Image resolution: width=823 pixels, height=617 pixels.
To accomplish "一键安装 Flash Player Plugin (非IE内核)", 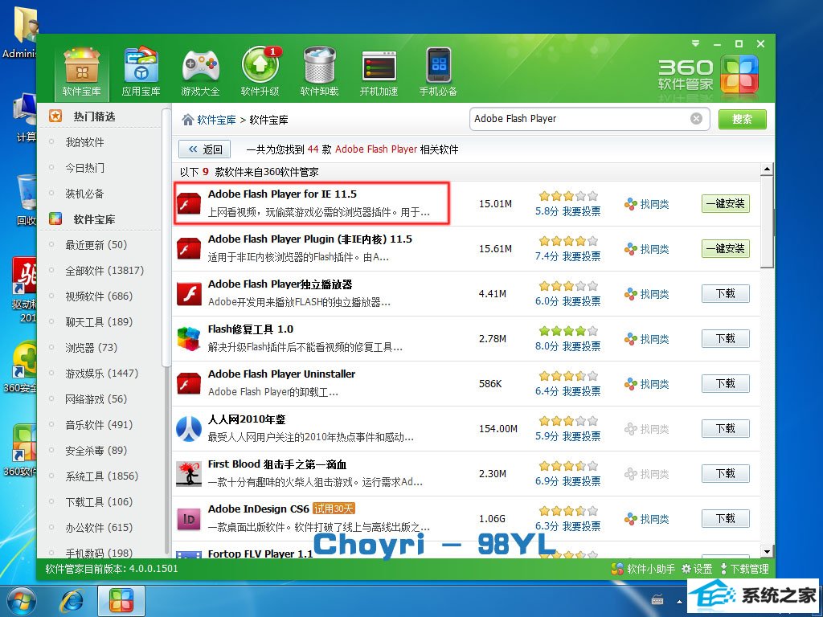I will pyautogui.click(x=726, y=249).
